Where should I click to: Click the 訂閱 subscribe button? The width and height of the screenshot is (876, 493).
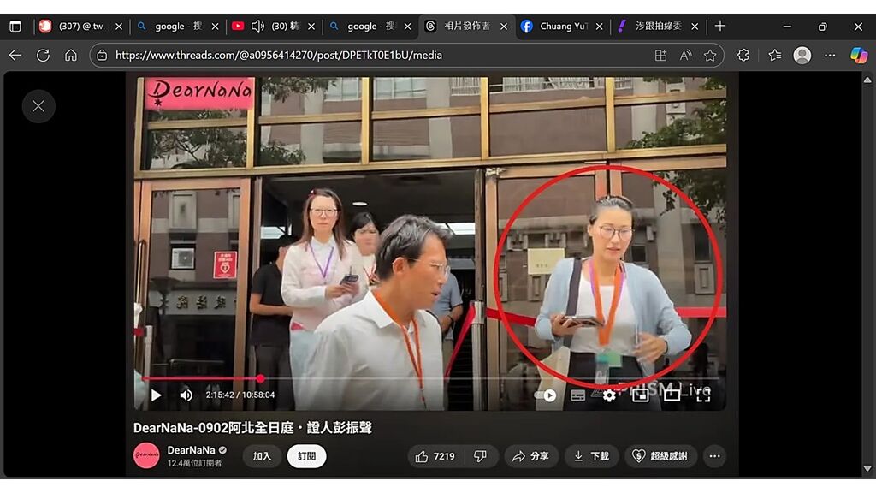(x=306, y=456)
